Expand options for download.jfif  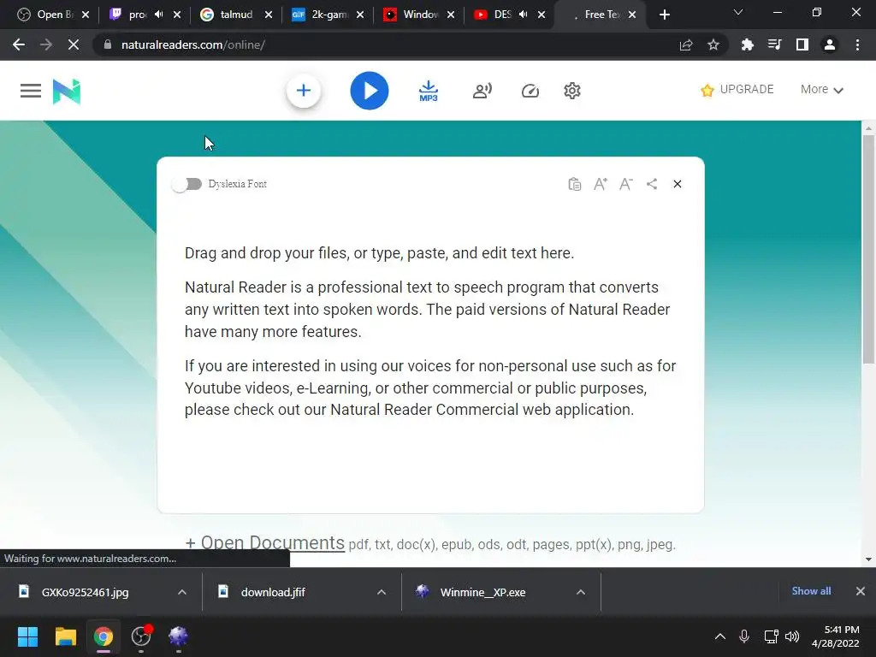(382, 592)
